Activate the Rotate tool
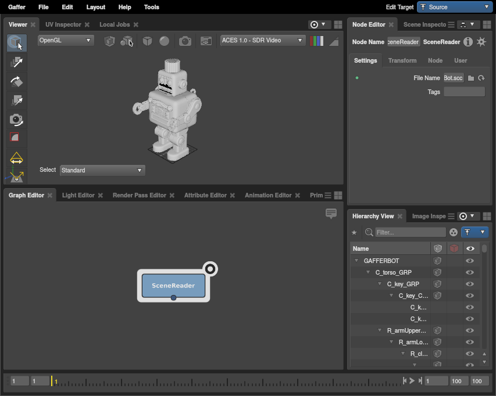The width and height of the screenshot is (496, 396). coord(16,81)
